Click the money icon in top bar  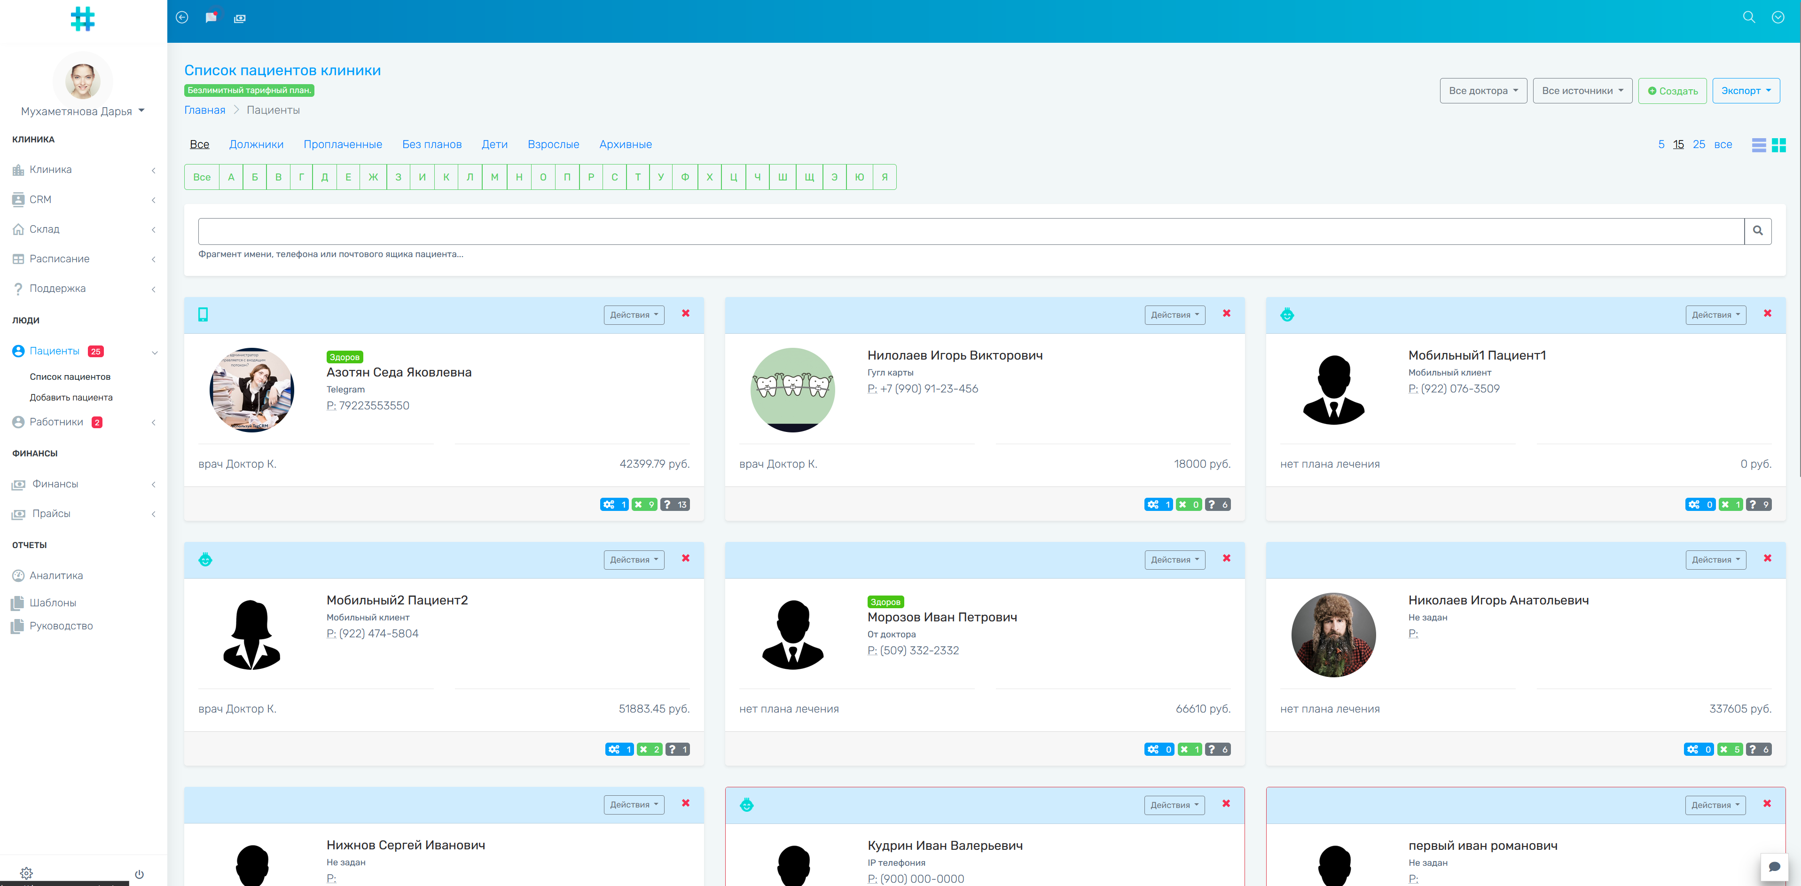click(x=240, y=18)
